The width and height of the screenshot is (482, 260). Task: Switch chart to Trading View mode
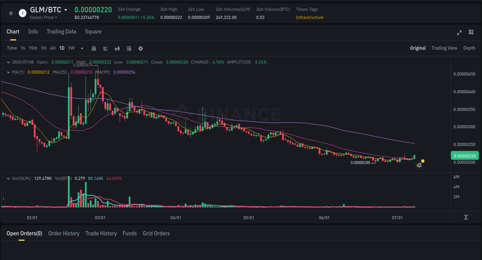click(x=444, y=48)
